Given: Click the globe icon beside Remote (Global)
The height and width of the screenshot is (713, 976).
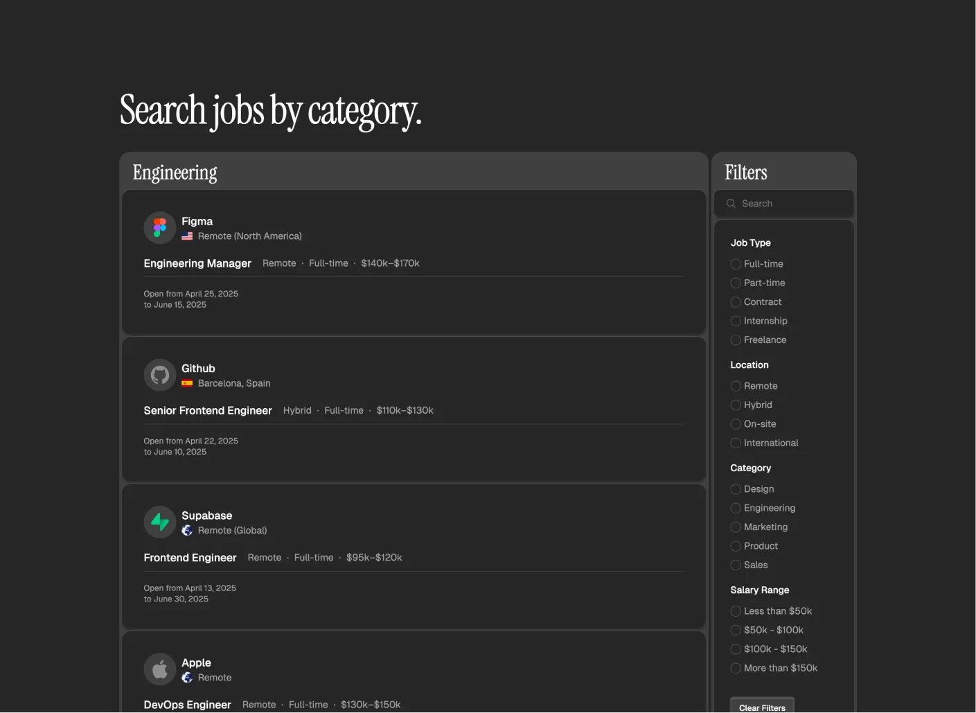Looking at the screenshot, I should click(x=187, y=530).
